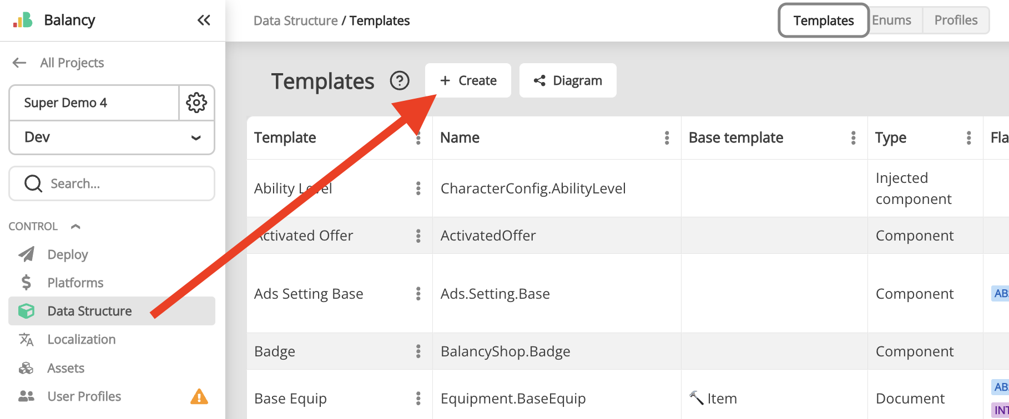Collapse the CONTROL section
The image size is (1009, 419).
point(76,226)
